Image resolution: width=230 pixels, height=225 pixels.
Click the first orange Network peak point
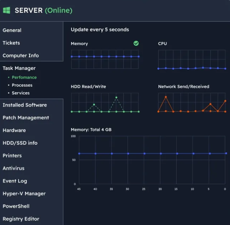coord(166,97)
